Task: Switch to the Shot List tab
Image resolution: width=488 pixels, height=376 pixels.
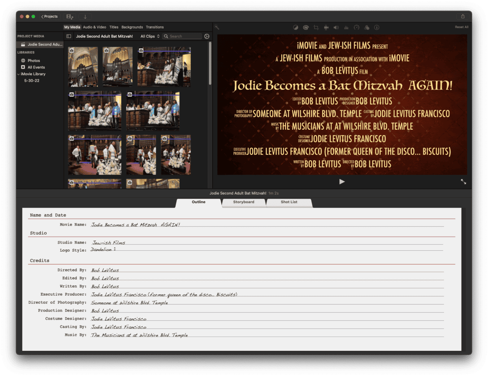Action: click(x=289, y=202)
